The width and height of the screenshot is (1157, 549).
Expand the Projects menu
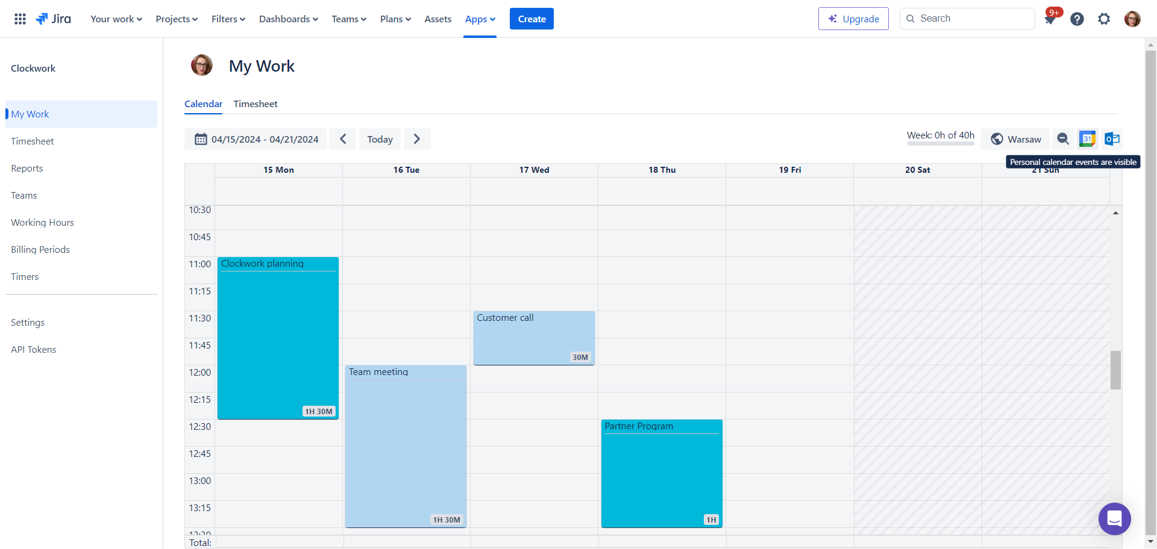click(176, 19)
